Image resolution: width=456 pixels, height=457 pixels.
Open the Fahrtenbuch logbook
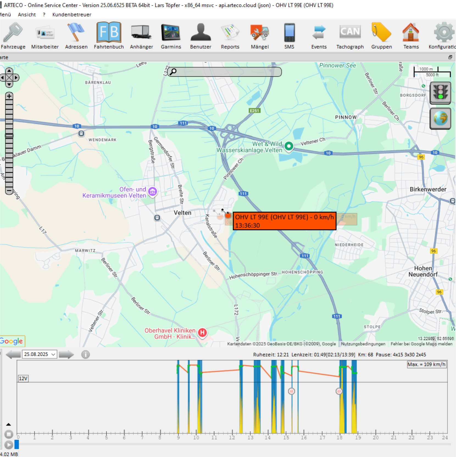109,34
